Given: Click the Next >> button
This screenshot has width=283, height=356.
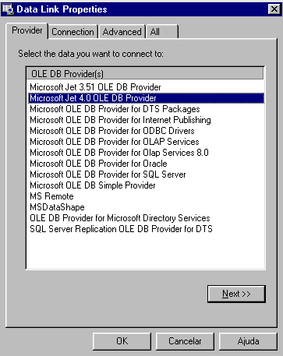Looking at the screenshot, I should click(236, 294).
